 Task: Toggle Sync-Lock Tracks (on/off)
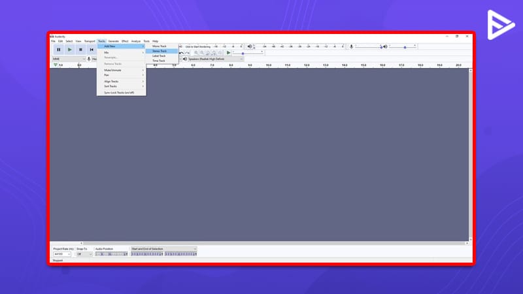[x=122, y=93]
